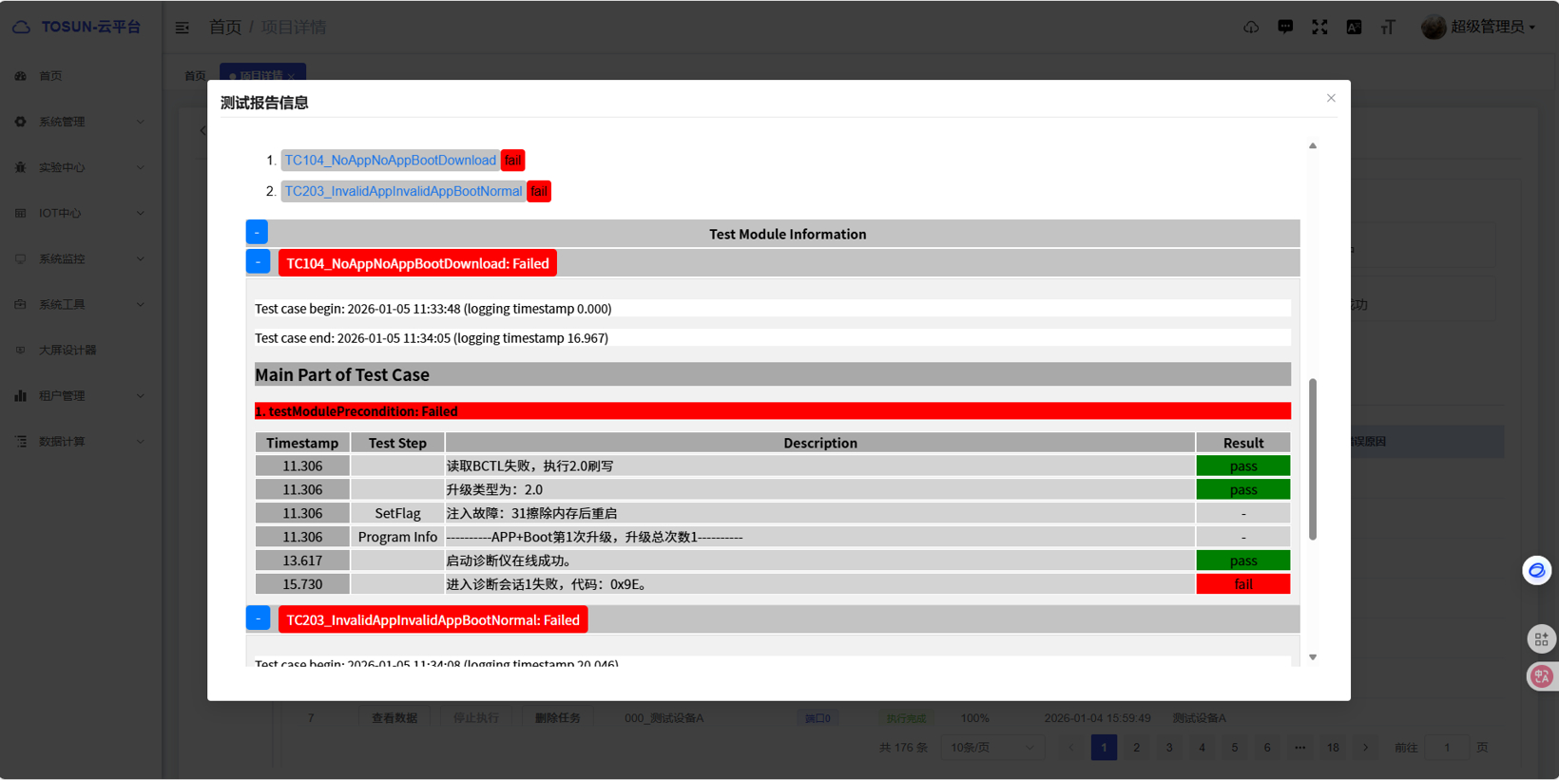
Task: Click the sidebar collapse hamburger icon
Action: (183, 28)
